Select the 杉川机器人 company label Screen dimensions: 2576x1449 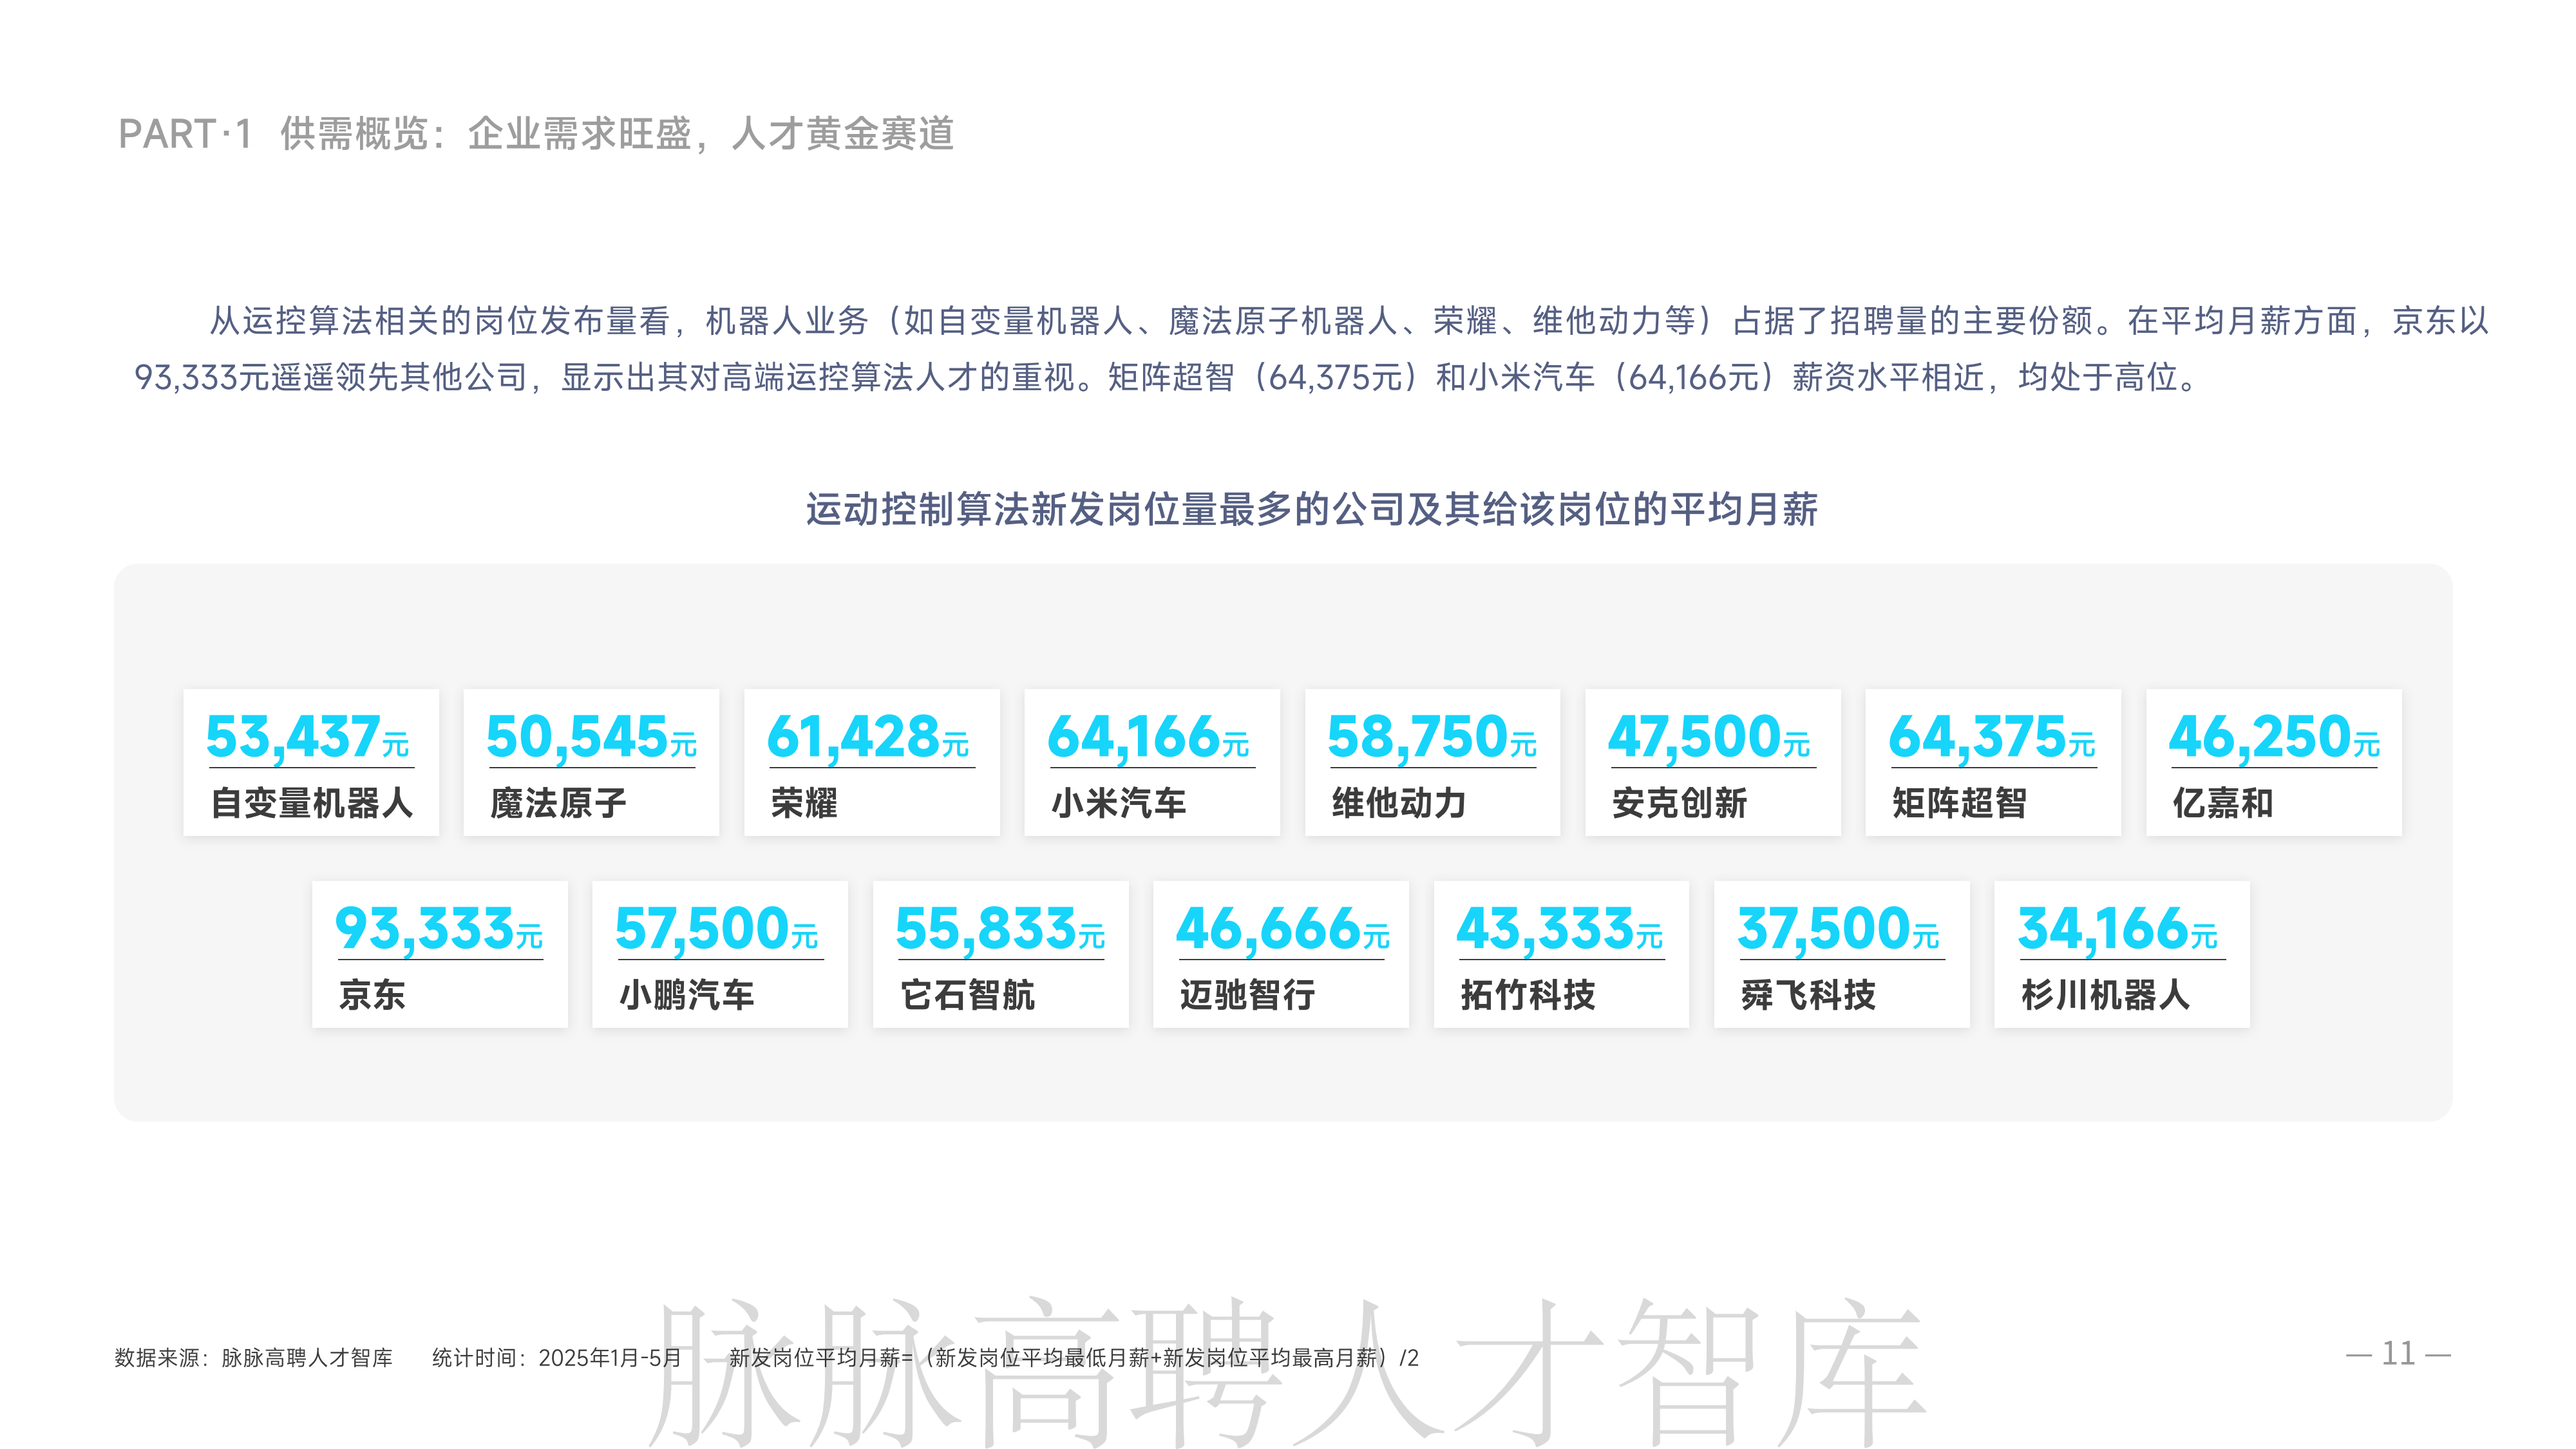(2105, 995)
